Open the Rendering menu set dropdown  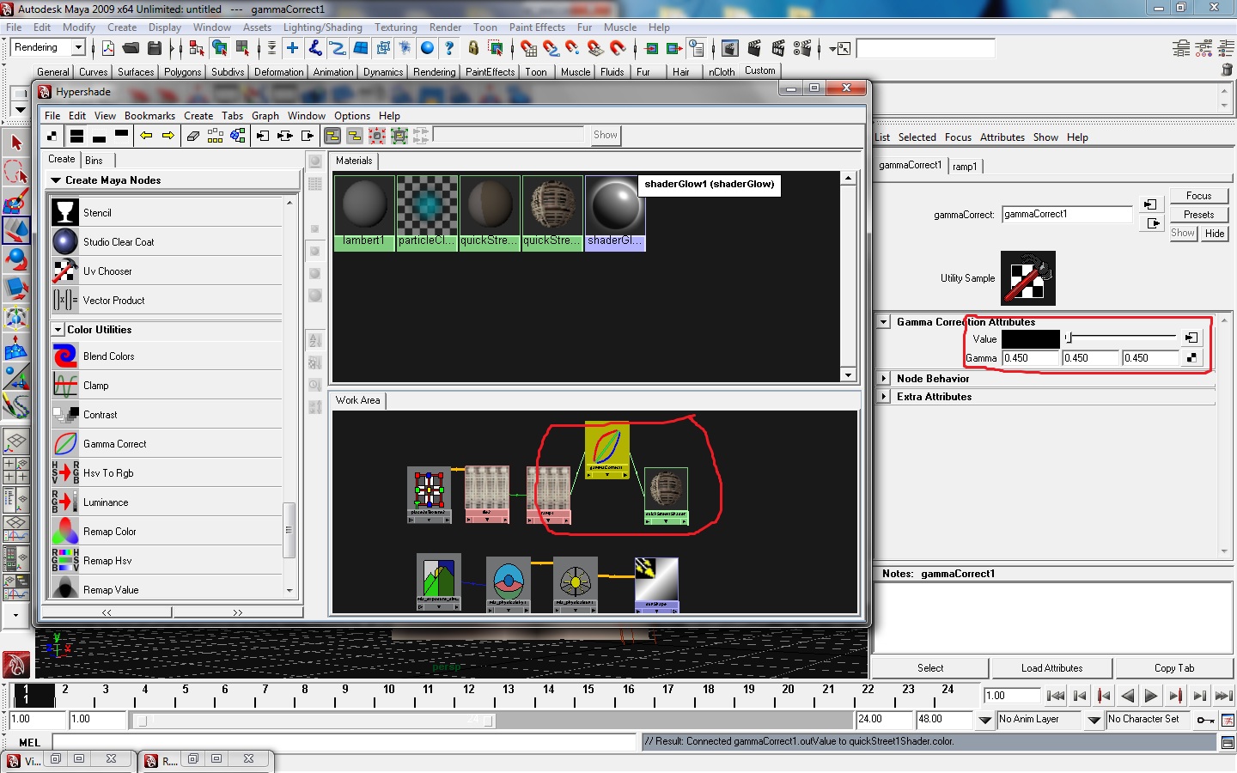78,47
